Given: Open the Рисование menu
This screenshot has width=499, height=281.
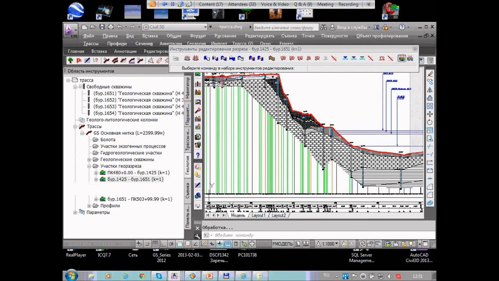Looking at the screenshot, I should click(225, 36).
